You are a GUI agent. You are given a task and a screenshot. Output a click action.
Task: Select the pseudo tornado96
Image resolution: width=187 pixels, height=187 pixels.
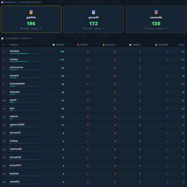click(x=15, y=157)
